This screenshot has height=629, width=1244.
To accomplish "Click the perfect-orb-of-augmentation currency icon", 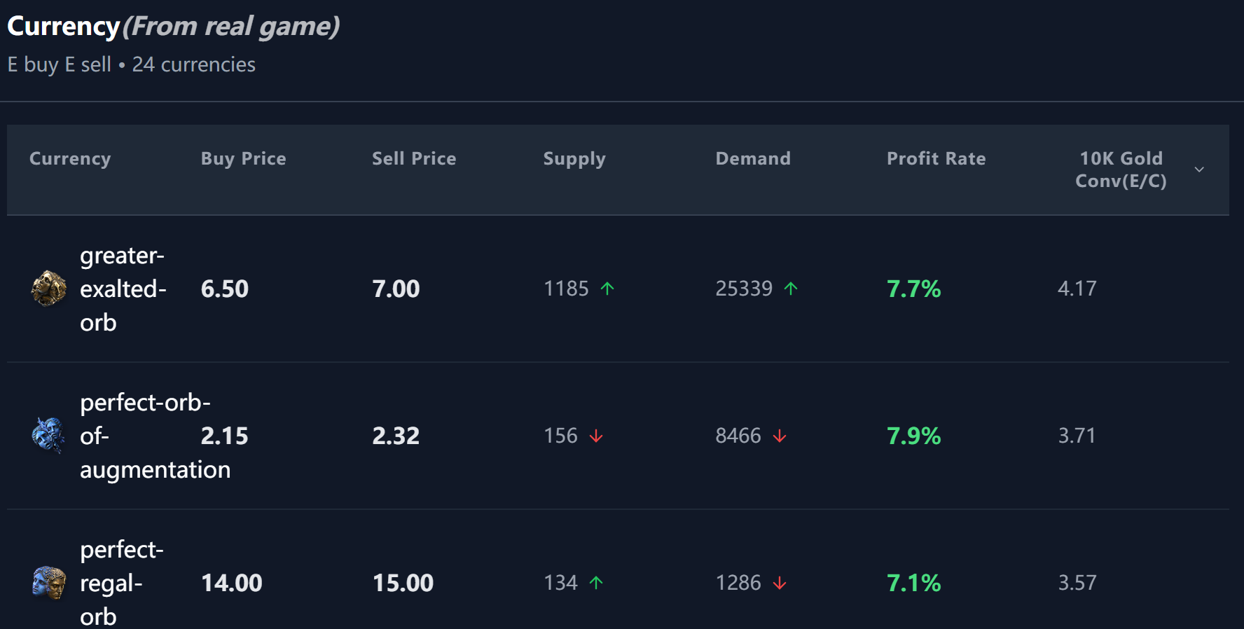I will pos(47,436).
